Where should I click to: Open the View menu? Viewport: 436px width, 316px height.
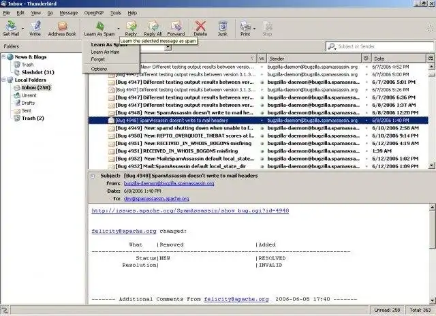click(x=36, y=13)
